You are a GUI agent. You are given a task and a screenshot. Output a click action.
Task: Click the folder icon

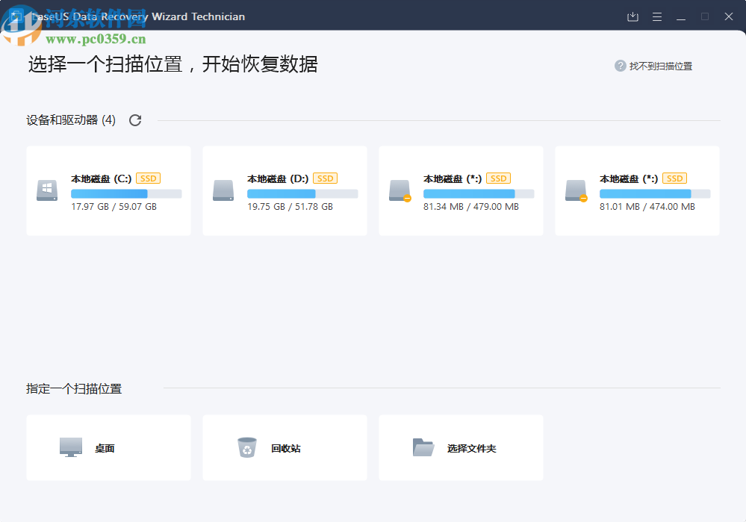coord(423,447)
